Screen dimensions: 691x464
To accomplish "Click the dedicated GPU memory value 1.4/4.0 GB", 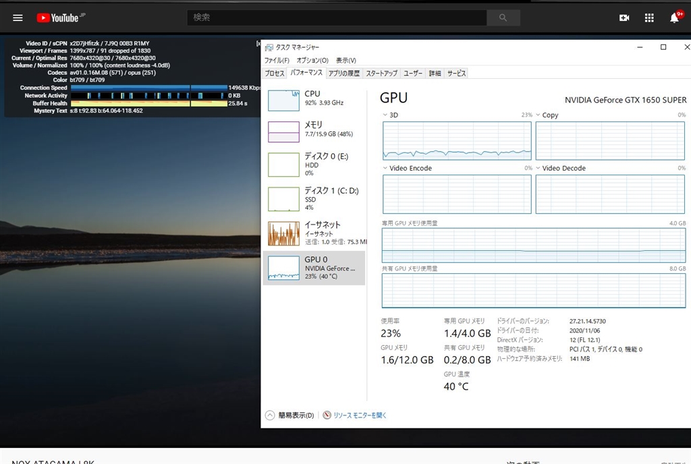I will click(x=467, y=333).
